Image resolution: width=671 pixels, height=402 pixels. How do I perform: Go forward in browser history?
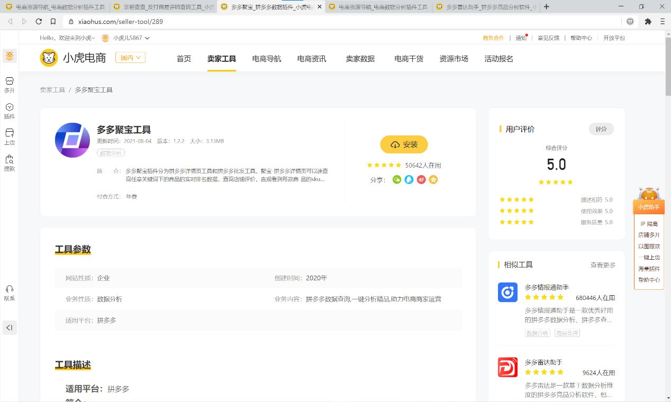click(24, 21)
